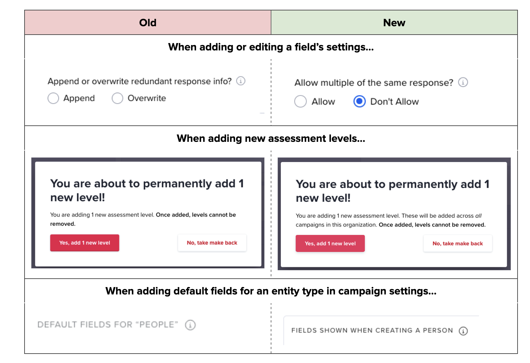Click info icon after Fields Shown When Creating
The image size is (530, 363).
463,331
